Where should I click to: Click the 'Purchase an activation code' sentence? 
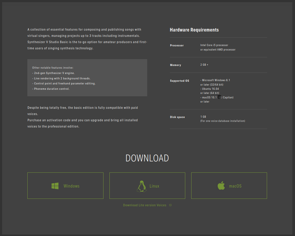pyautogui.click(x=83, y=123)
